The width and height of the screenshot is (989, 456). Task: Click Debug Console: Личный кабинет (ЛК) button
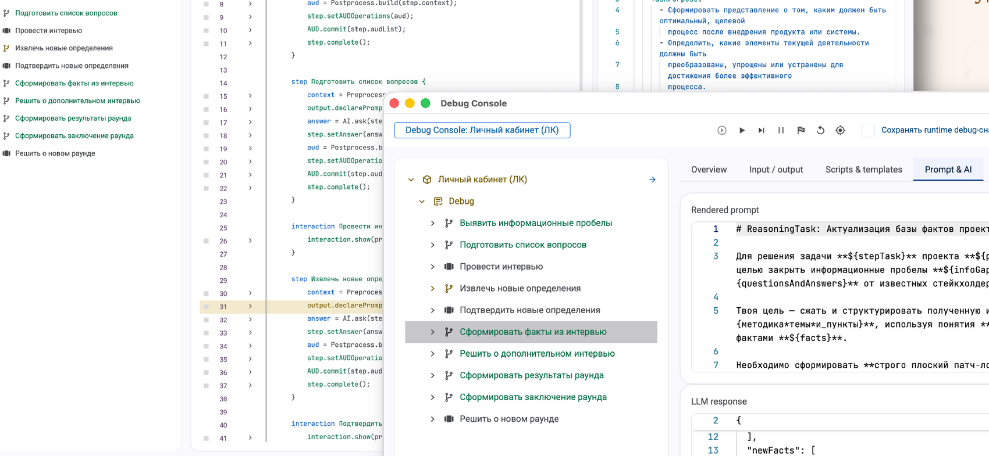pos(482,130)
